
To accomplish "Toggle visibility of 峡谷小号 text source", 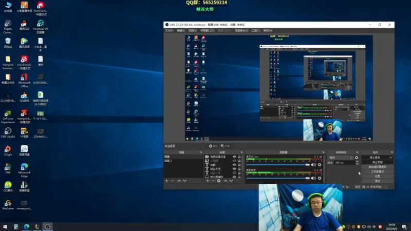I will [234, 173].
